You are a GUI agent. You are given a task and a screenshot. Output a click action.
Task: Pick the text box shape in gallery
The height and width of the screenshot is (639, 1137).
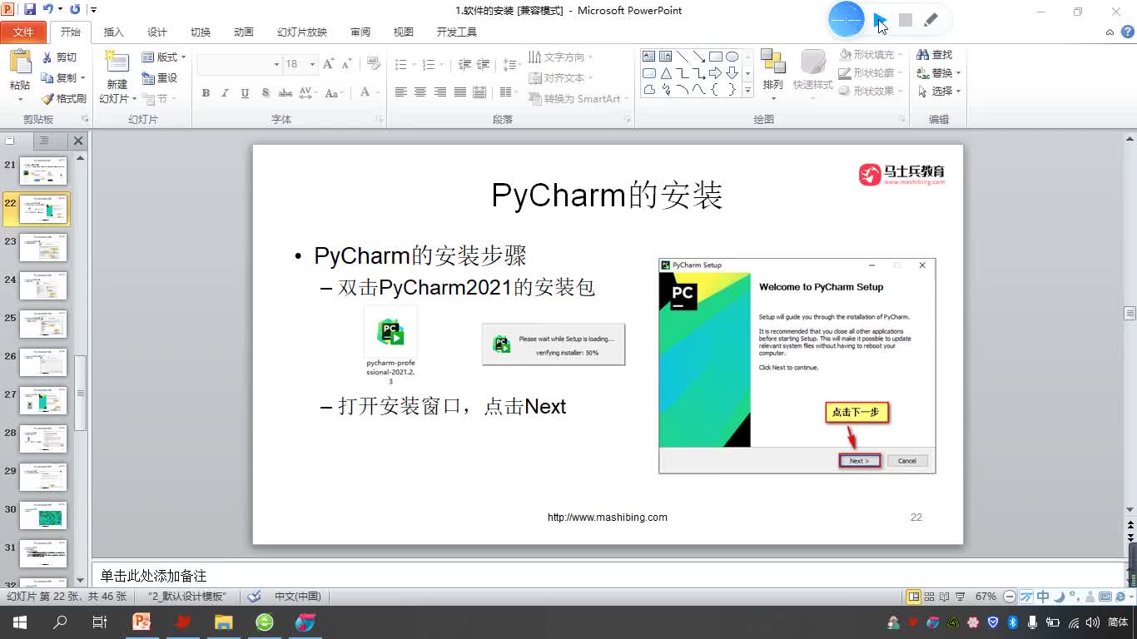tap(648, 57)
